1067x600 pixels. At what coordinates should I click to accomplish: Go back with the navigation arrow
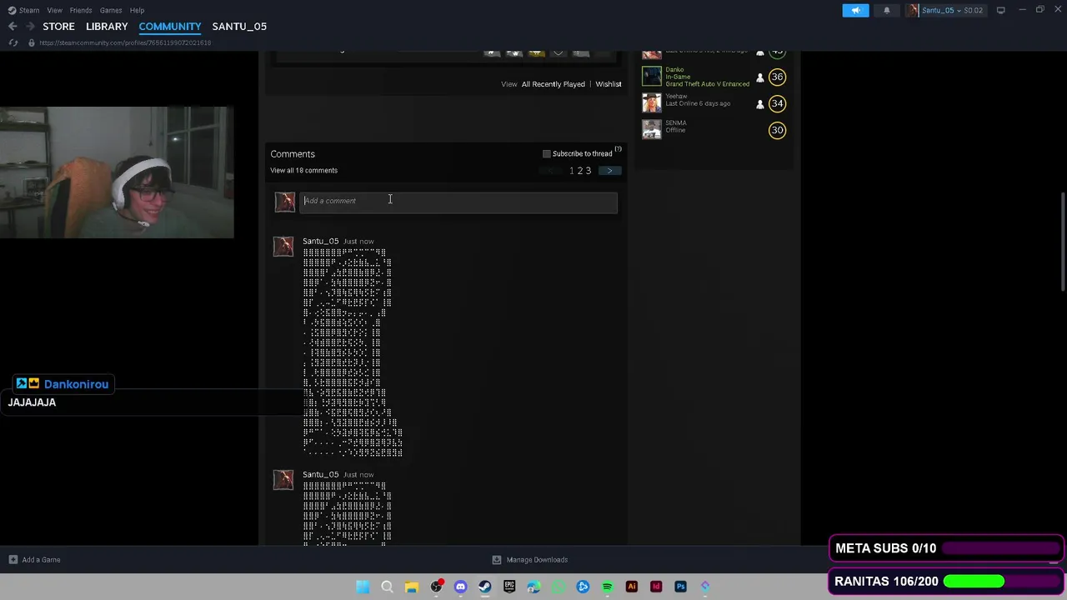point(13,27)
